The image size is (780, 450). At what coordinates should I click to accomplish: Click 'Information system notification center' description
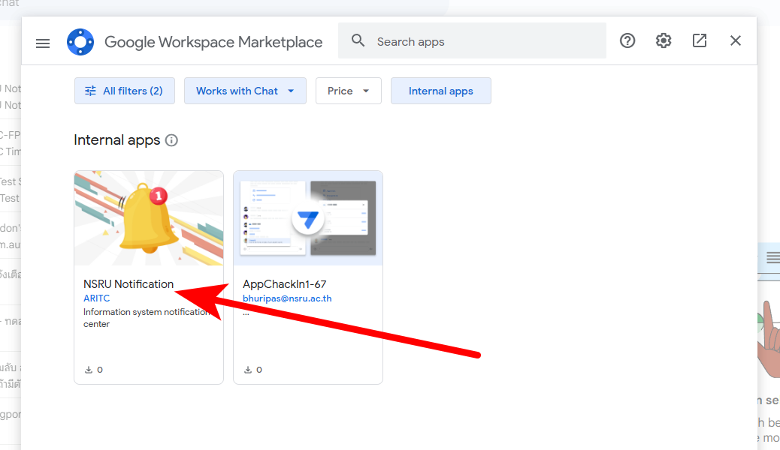pos(147,318)
